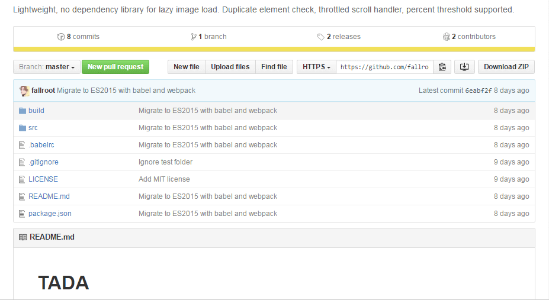Click the commits history clock icon
This screenshot has width=549, height=300.
pos(61,37)
